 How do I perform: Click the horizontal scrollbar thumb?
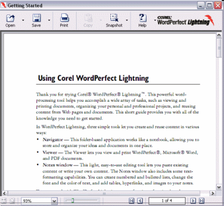[104, 194]
